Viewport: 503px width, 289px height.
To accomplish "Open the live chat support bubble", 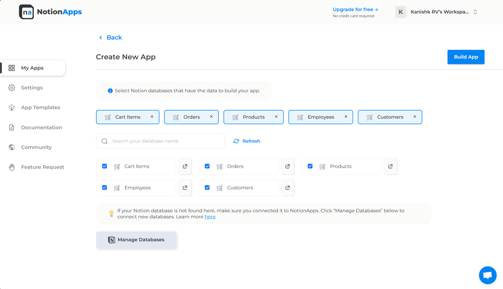I will (x=488, y=275).
